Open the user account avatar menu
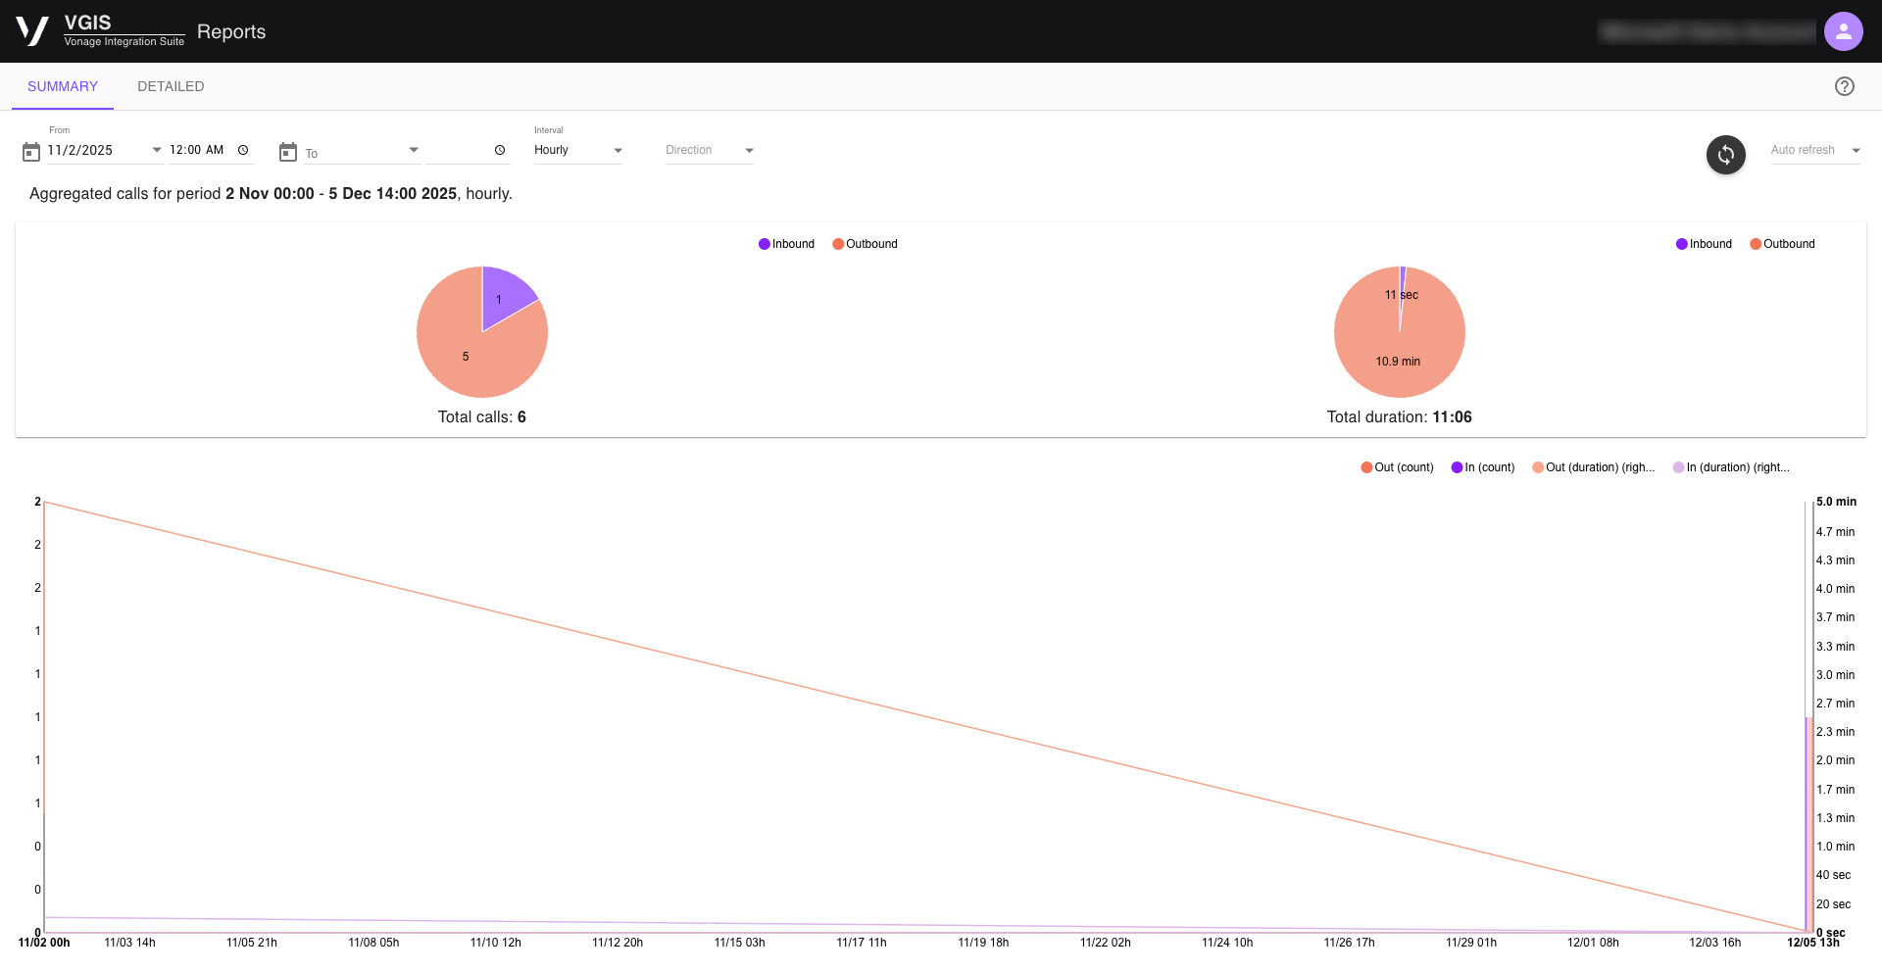Screen dimensions: 1882x972 pos(1843,31)
